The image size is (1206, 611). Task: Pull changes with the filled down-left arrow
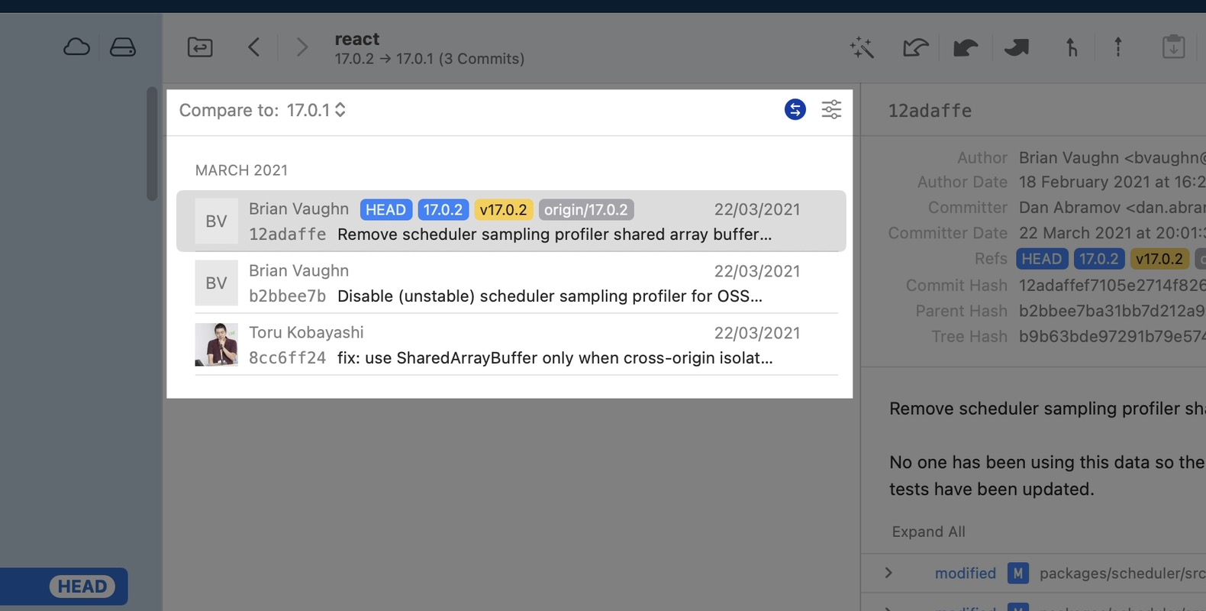[x=966, y=47]
